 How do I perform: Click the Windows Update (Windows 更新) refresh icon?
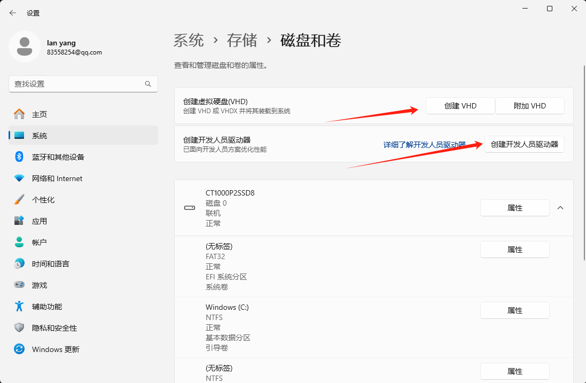[x=19, y=349]
